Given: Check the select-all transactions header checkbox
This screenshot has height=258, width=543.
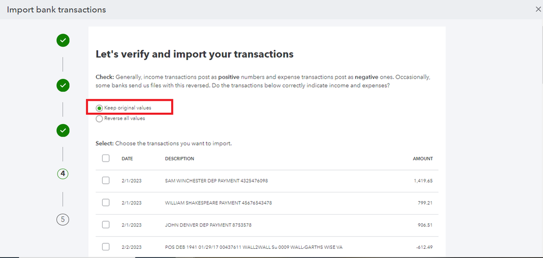Looking at the screenshot, I should [105, 158].
